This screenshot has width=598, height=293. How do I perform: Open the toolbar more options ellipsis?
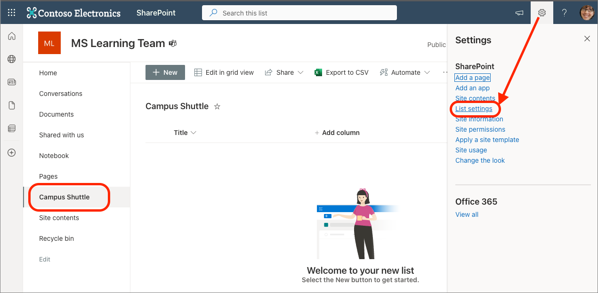pyautogui.click(x=444, y=72)
